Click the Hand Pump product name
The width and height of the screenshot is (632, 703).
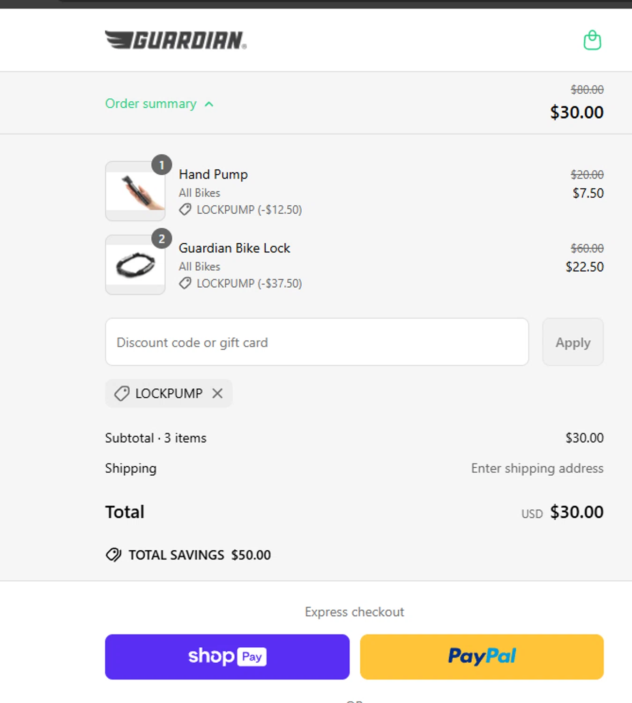(x=213, y=174)
